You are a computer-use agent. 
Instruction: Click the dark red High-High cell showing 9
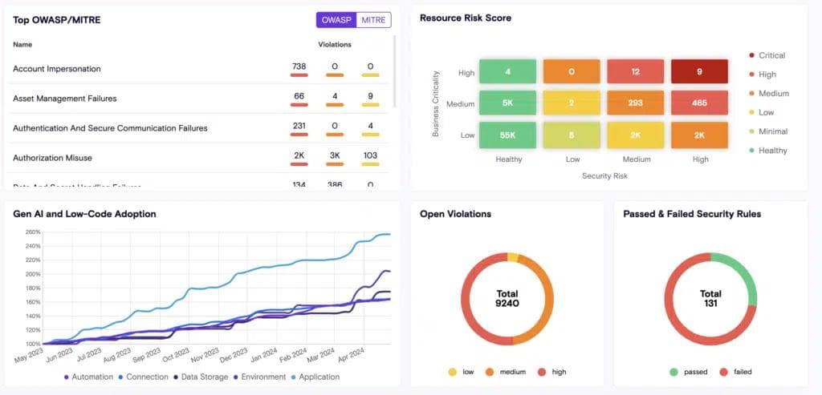click(699, 71)
